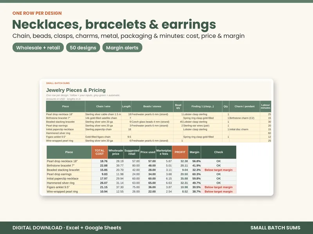This screenshot has width=313, height=234.
Task: Click the "Charm / pendant" column header
Action: tap(245, 106)
